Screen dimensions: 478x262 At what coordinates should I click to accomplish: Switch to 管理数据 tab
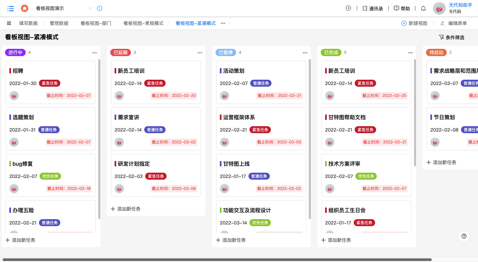(x=59, y=23)
